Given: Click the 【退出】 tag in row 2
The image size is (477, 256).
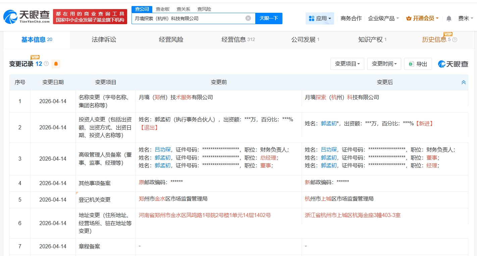Looking at the screenshot, I should [x=149, y=128].
